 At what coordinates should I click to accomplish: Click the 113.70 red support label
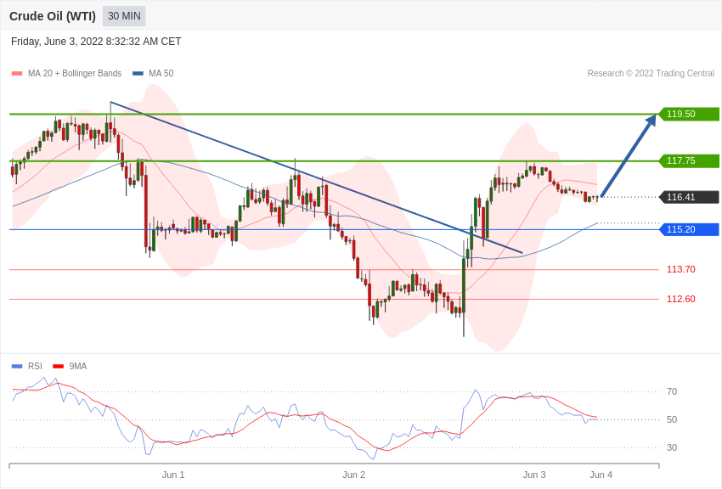point(680,269)
